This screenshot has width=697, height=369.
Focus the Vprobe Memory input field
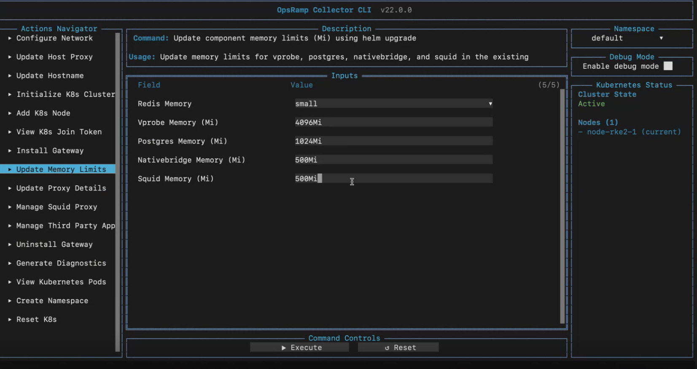tap(394, 122)
